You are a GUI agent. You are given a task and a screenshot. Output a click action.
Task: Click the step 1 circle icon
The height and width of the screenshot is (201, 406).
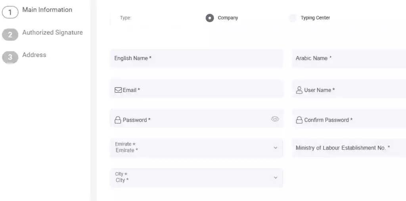10,12
